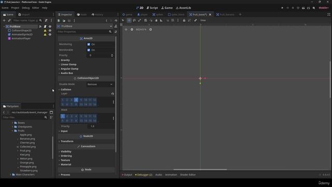This screenshot has width=332, height=187.
Task: Open the Output bottom panel
Action: click(x=127, y=175)
